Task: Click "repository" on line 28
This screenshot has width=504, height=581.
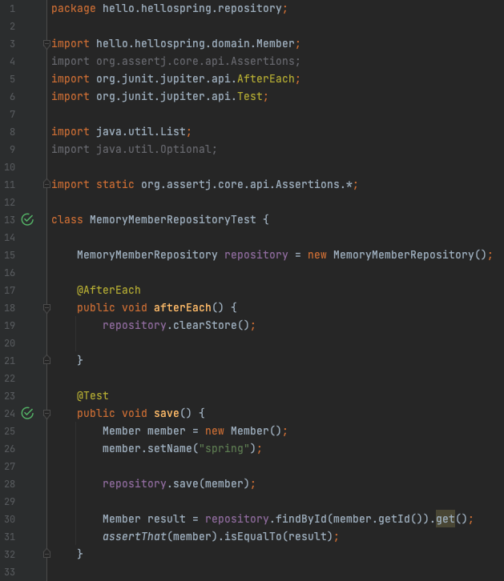Action: [x=135, y=484]
